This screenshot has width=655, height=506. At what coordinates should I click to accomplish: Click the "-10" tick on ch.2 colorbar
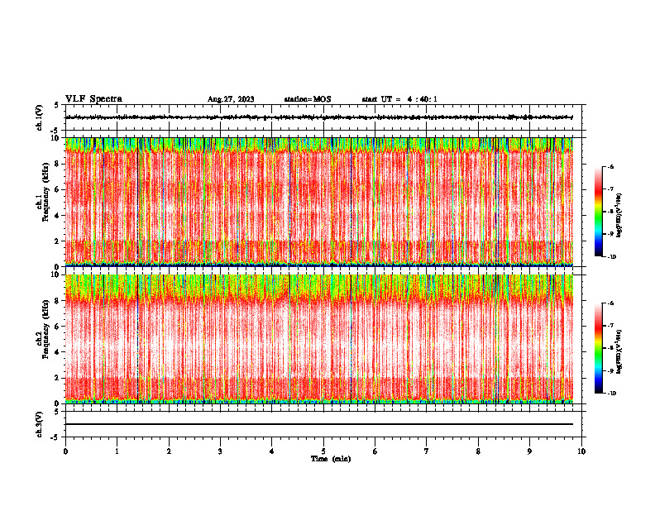611,393
